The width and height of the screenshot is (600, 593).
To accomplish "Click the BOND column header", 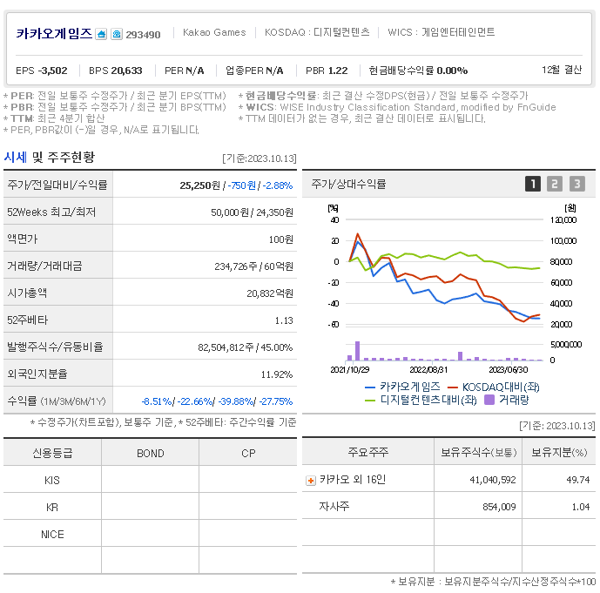I will 151,454.
